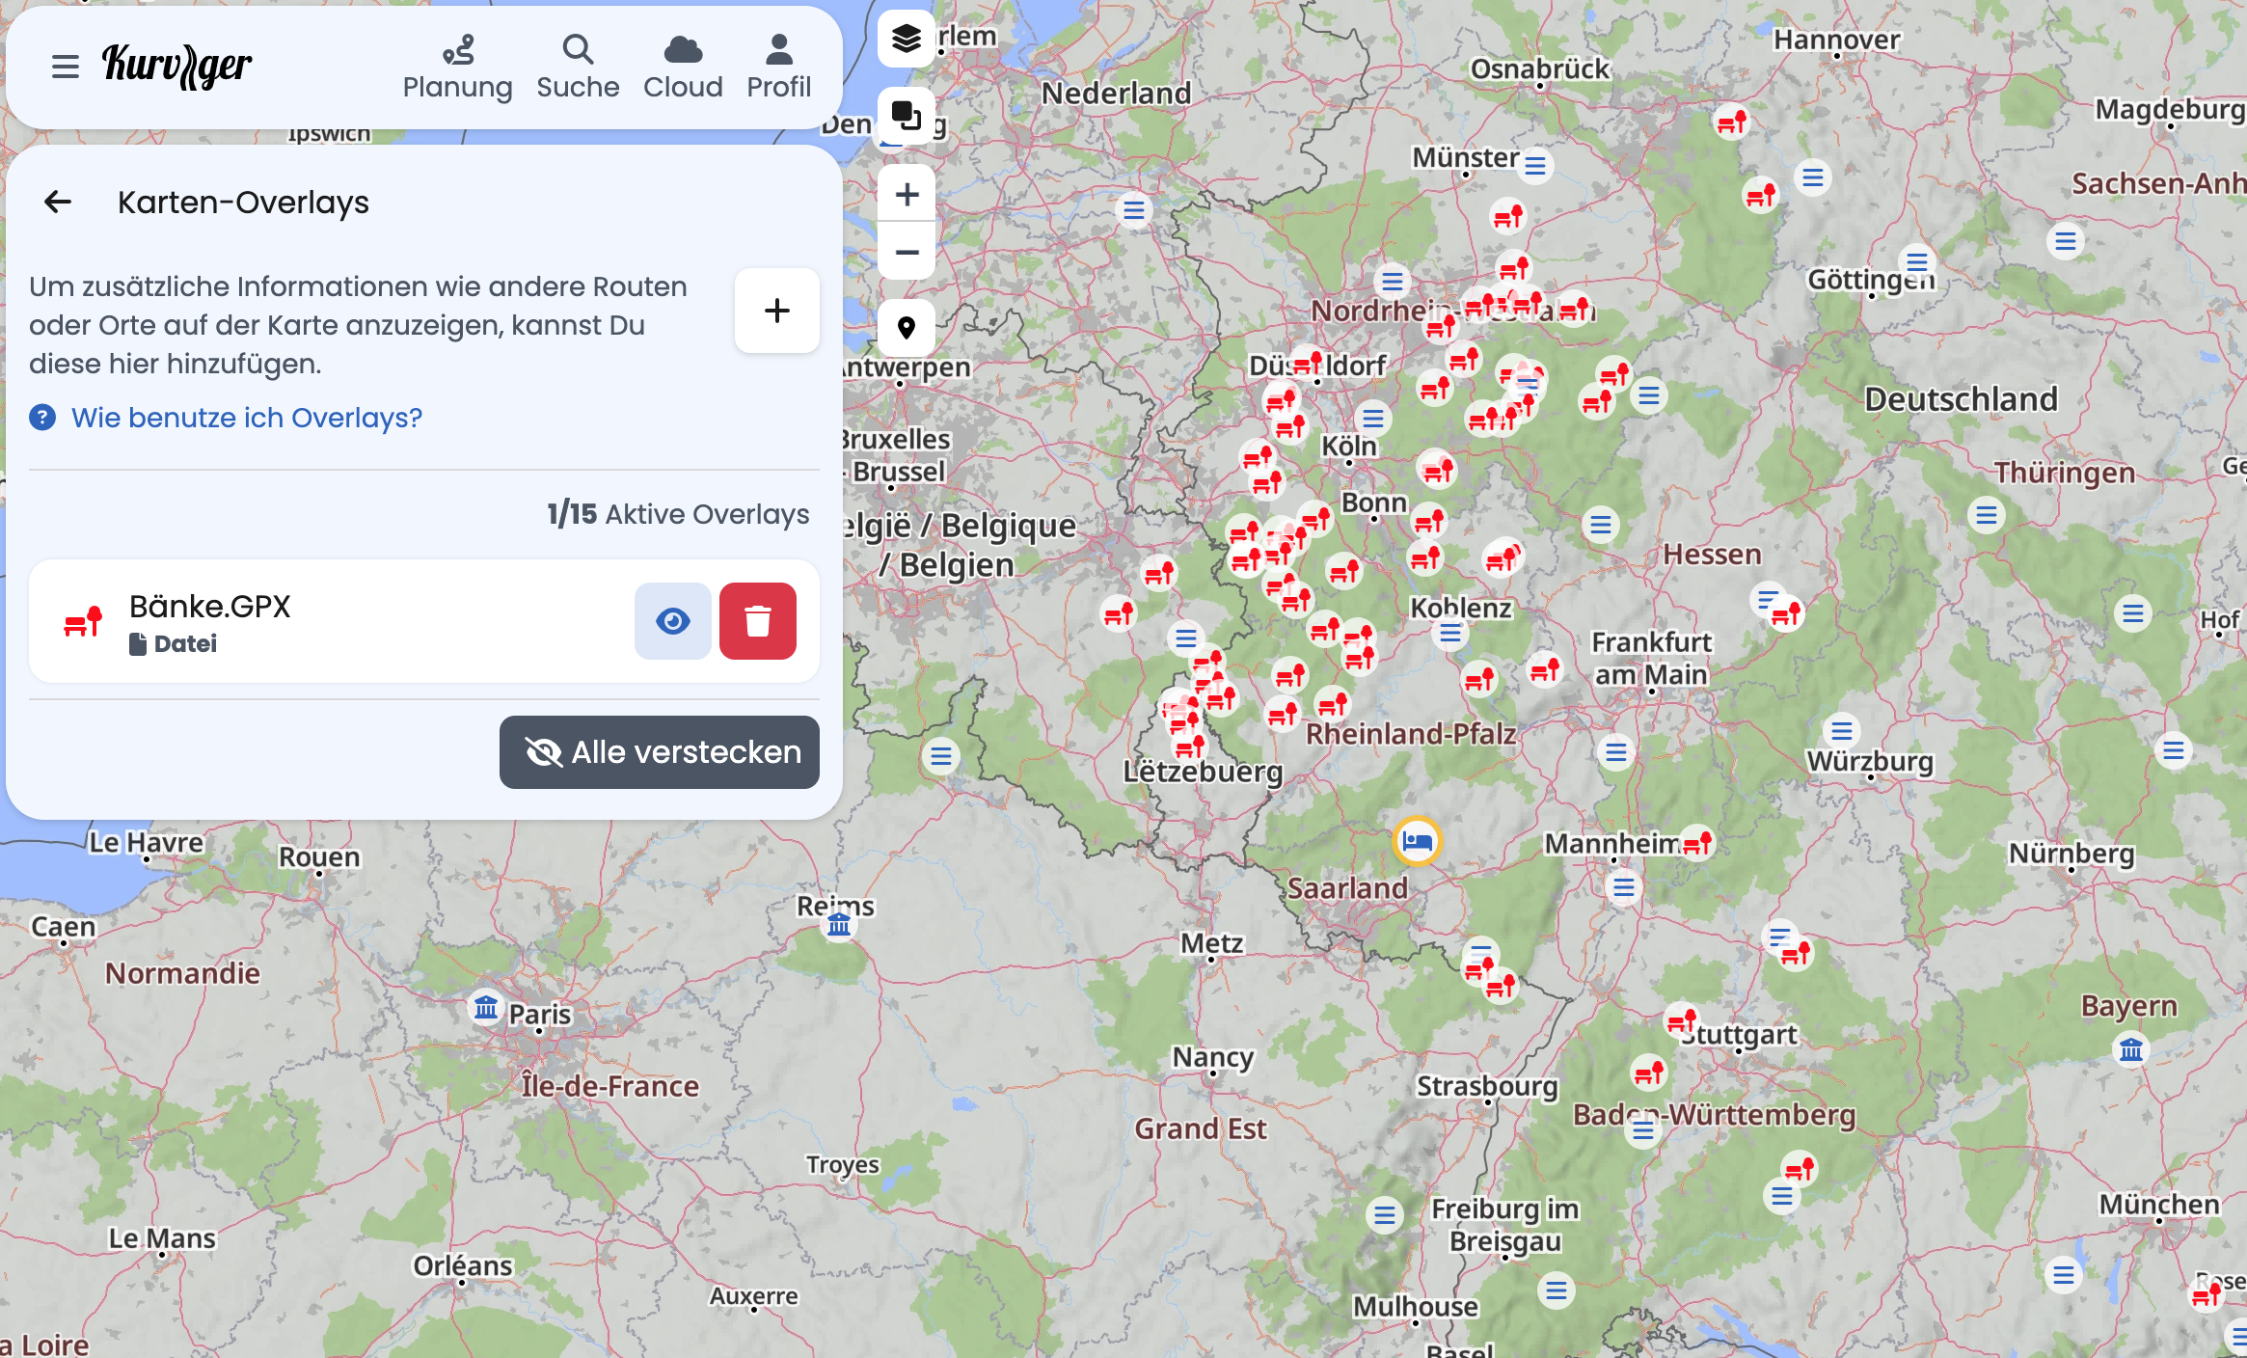Hide all overlays with Alle verstecken

tap(660, 752)
